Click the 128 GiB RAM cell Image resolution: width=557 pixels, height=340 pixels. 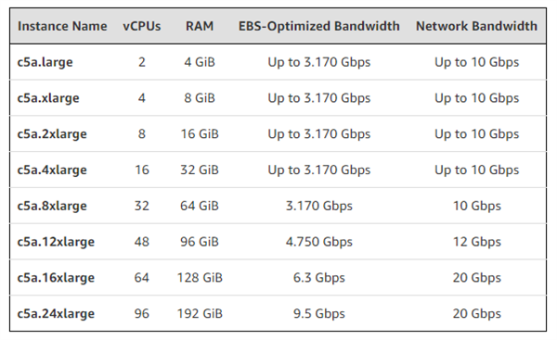(200, 278)
